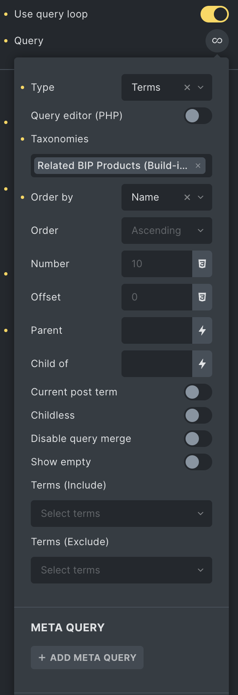Click the Add Meta Query button

coord(87,658)
